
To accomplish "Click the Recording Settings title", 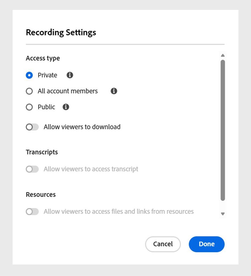I will point(61,32).
